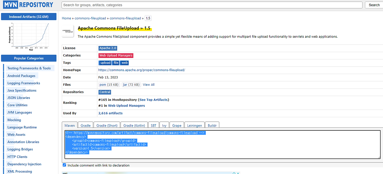
Task: Switch to the Grape tab
Action: coord(177,126)
